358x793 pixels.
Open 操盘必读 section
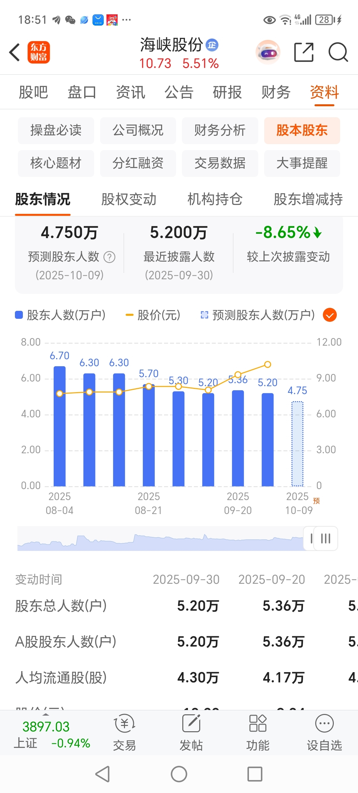(x=56, y=131)
